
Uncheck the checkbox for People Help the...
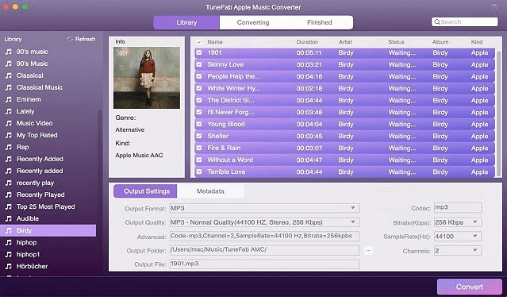199,76
